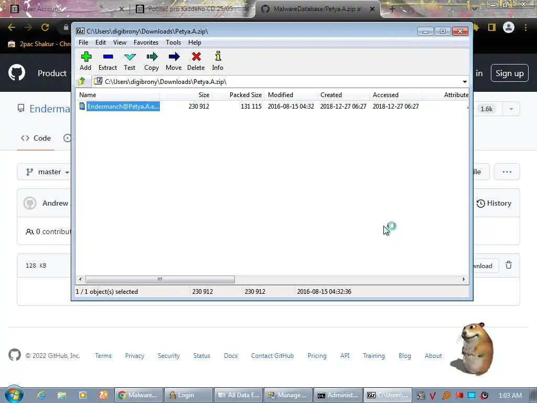Viewport: 537px width, 403px height.
Task: Select the Move toolbar icon
Action: 174,61
